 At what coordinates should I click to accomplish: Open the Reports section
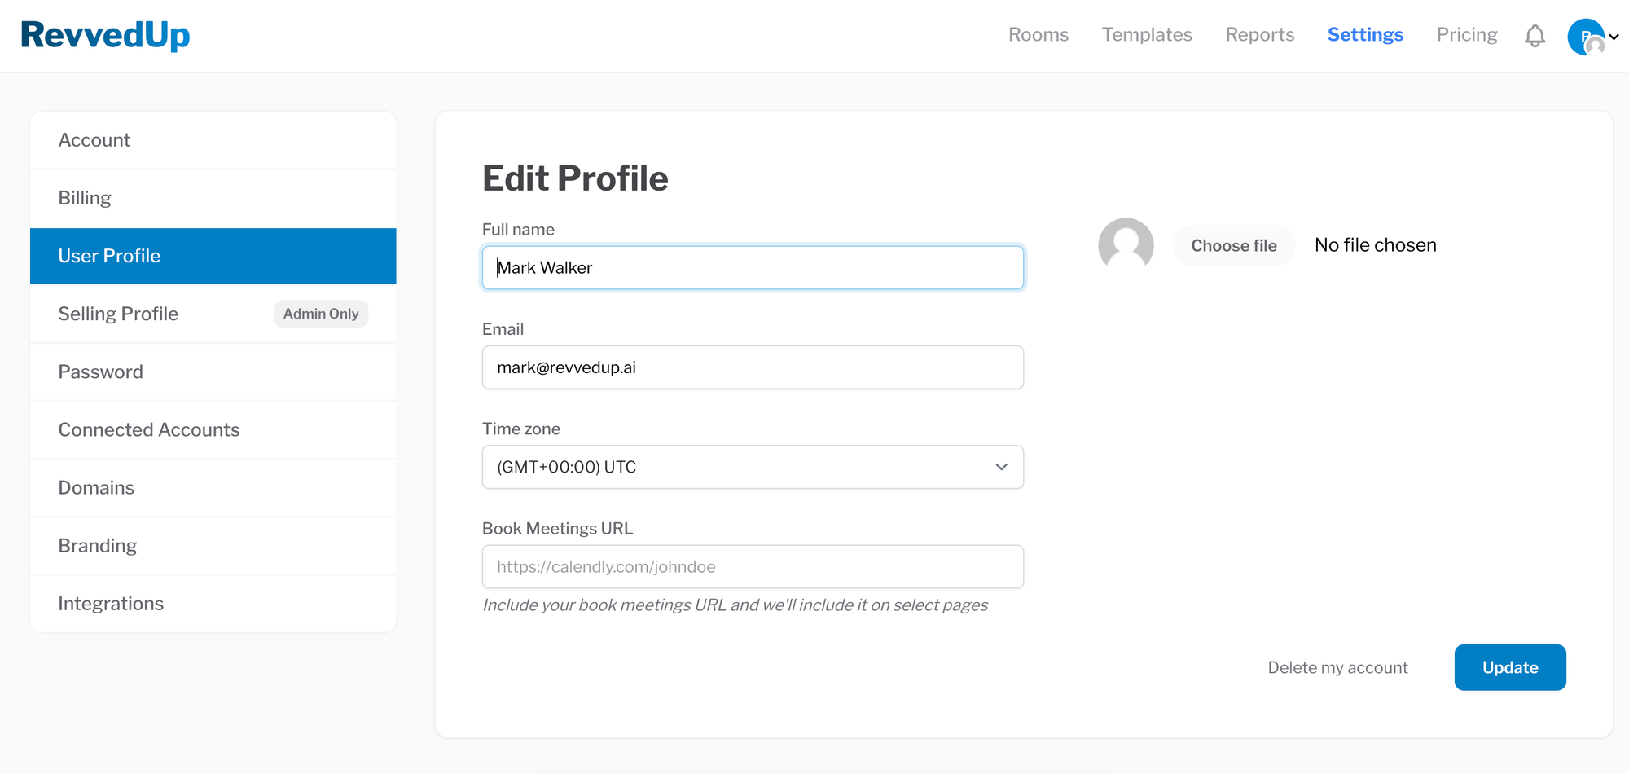1259,34
